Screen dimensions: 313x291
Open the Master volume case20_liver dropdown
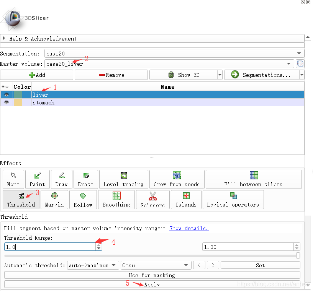point(169,64)
